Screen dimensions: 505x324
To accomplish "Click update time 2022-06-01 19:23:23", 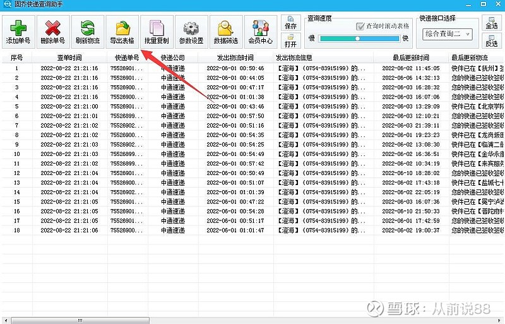I will (411, 135).
